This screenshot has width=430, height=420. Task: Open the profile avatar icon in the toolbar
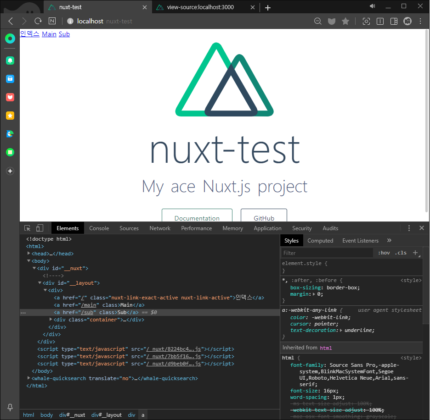click(407, 21)
